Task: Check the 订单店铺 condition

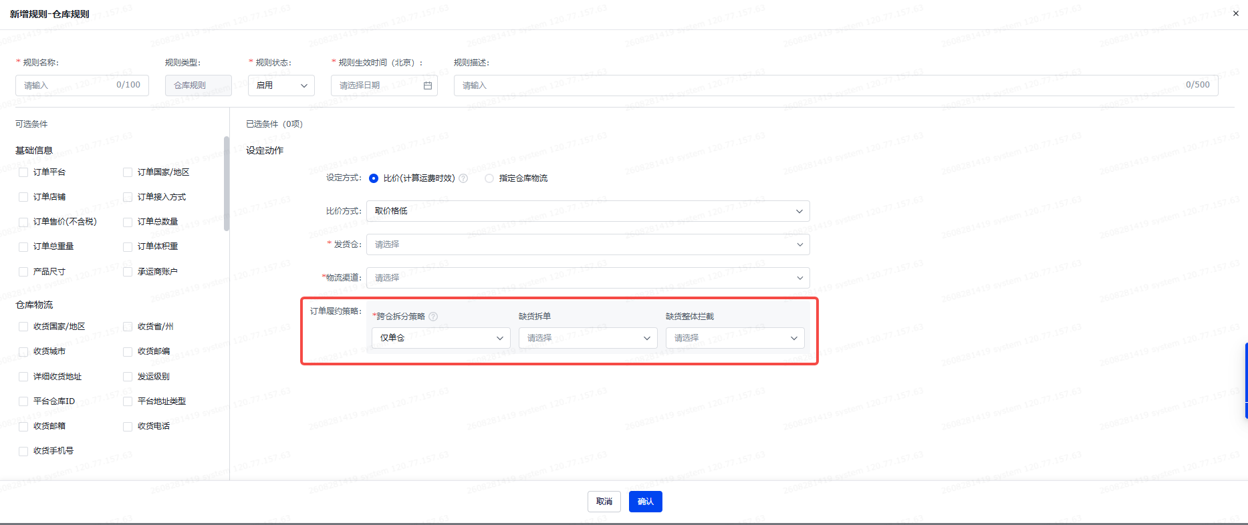Action: 23,197
